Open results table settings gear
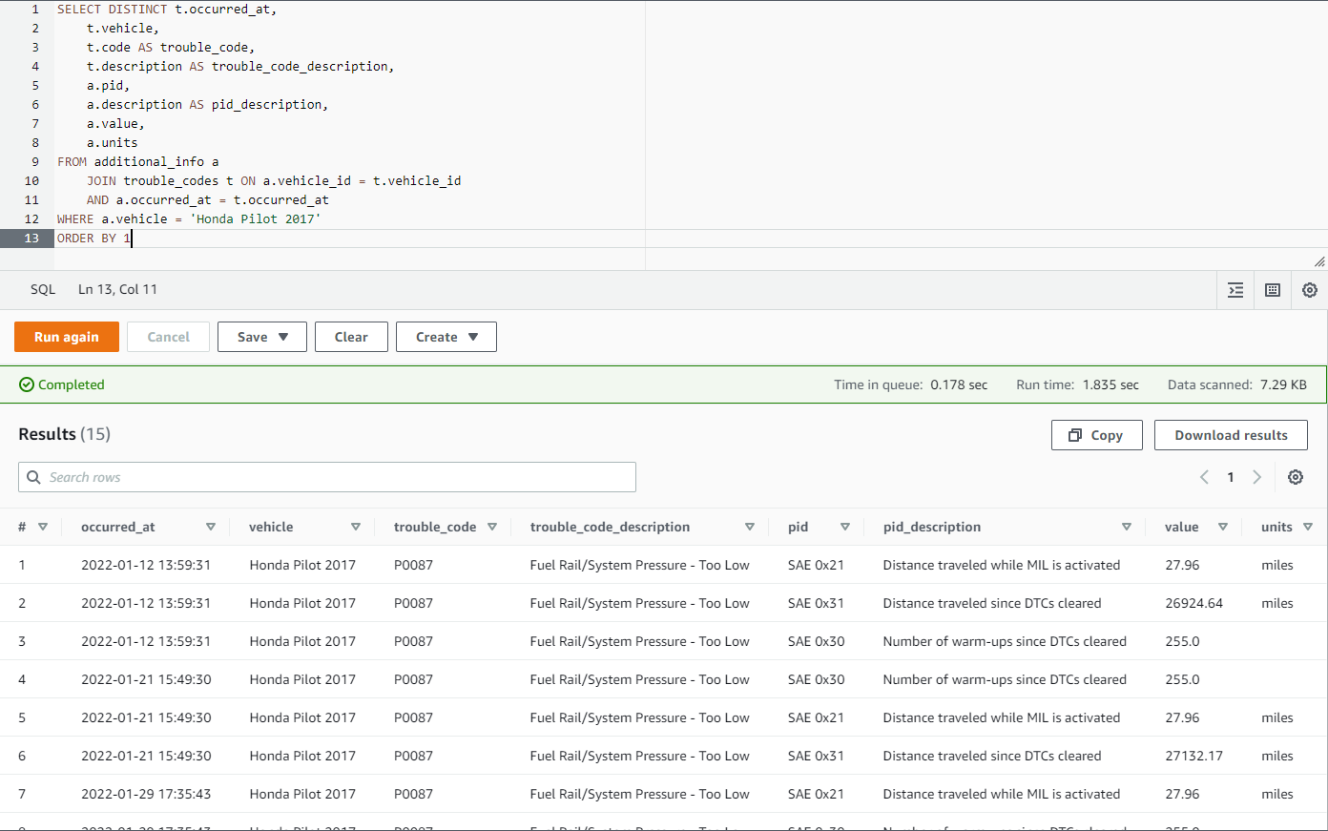The image size is (1328, 831). coord(1296,477)
